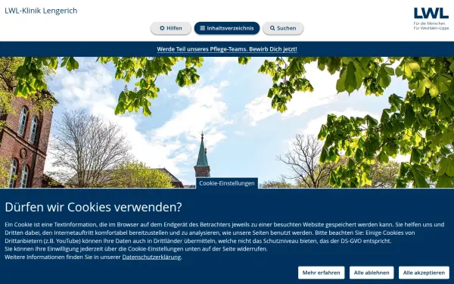Image resolution: width=454 pixels, height=284 pixels.
Task: Click the Cookie-Einstellungen tab
Action: pos(227,183)
